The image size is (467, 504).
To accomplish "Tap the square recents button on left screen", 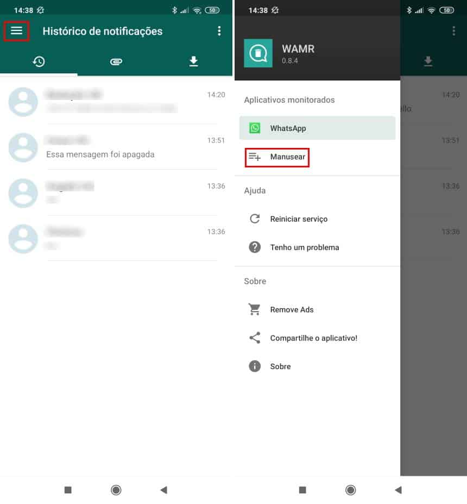I will pos(68,490).
